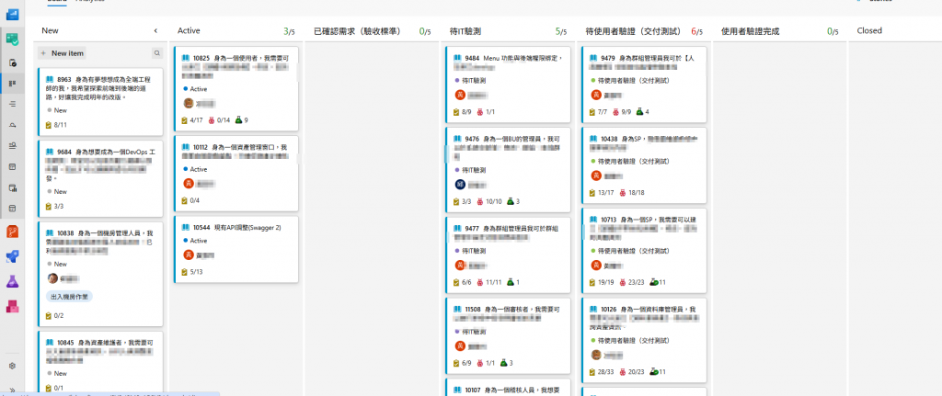This screenshot has height=396, width=942.
Task: Click search icon in New column
Action: point(156,53)
